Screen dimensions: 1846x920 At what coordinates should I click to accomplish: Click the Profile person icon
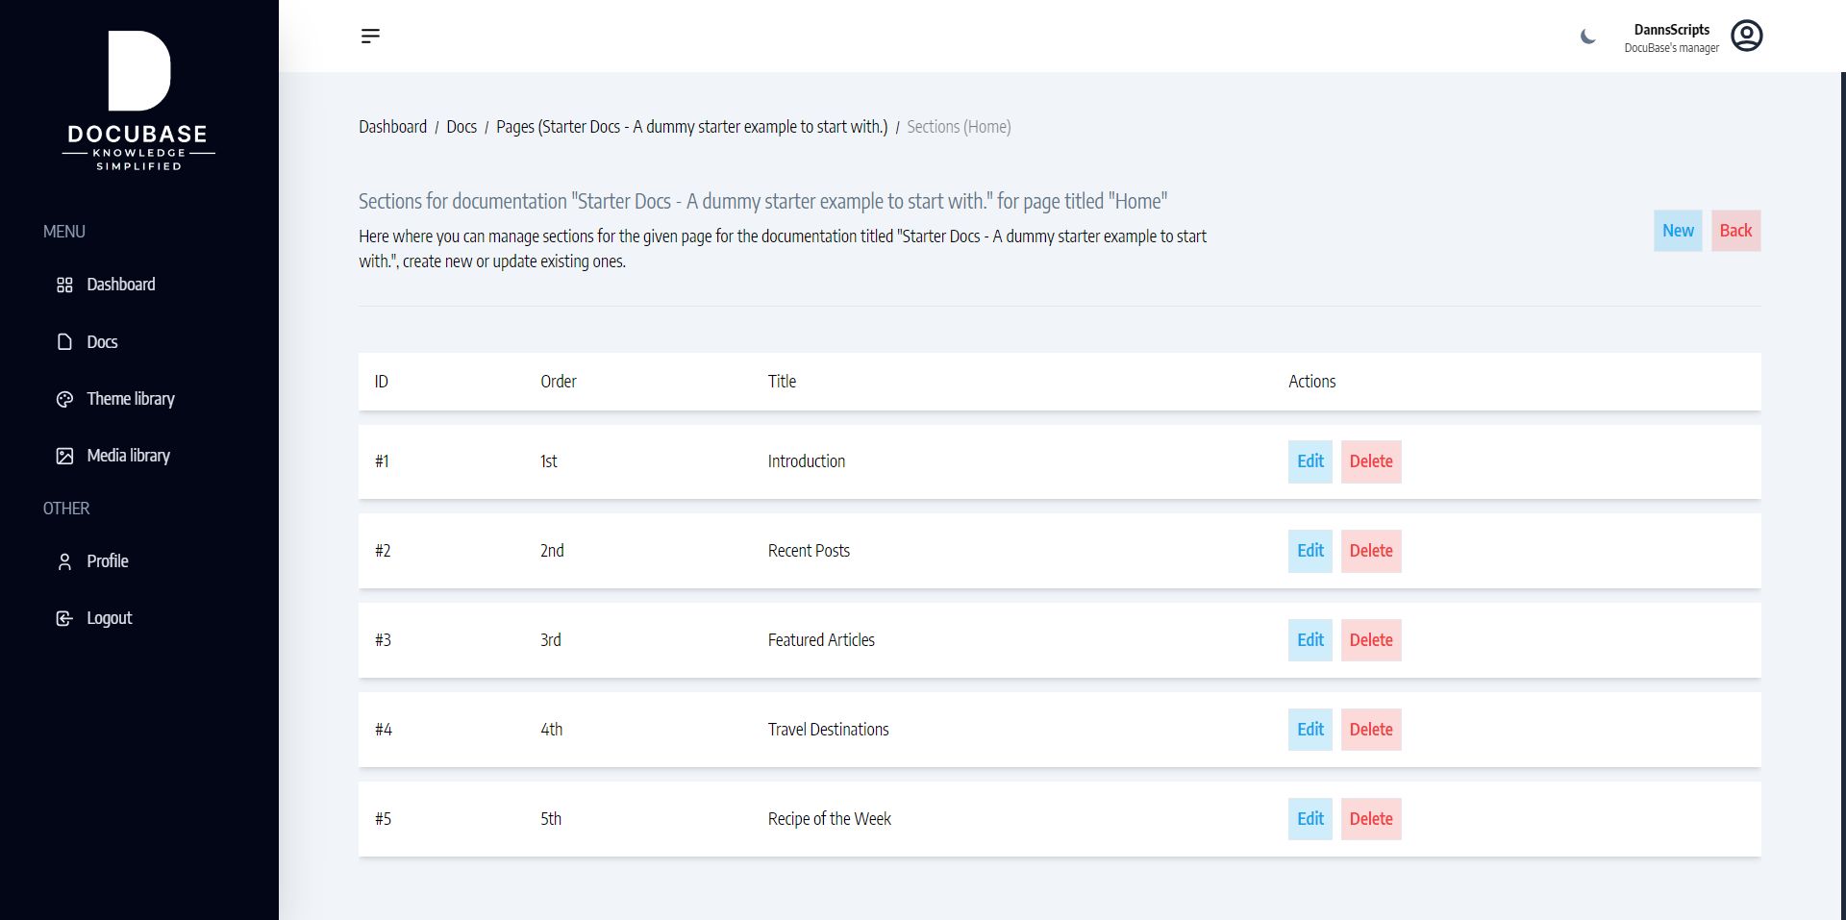[x=64, y=561]
